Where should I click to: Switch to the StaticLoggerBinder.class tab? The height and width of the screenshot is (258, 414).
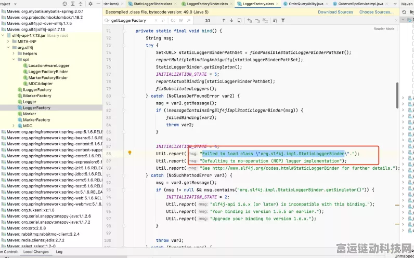click(152, 4)
